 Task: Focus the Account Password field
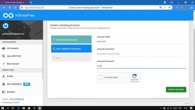(141, 66)
